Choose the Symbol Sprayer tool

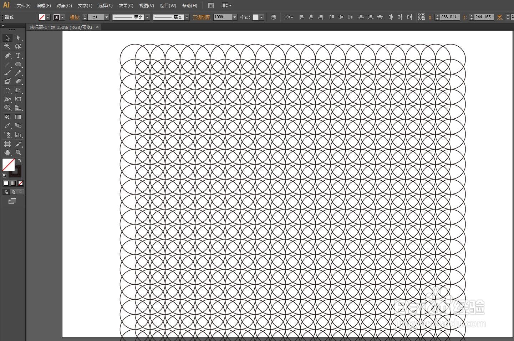[x=7, y=135]
